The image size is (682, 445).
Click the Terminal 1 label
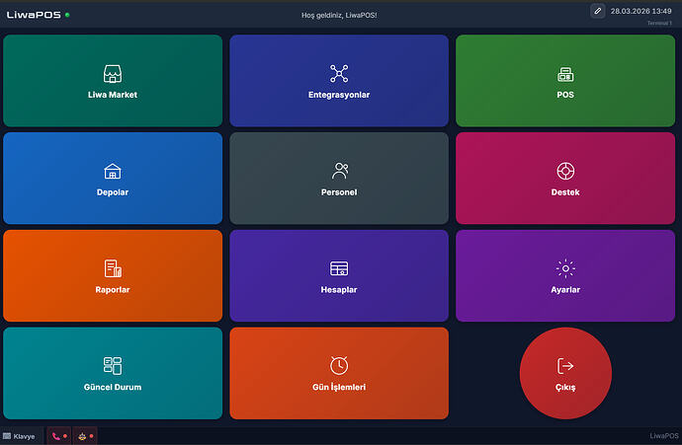[x=659, y=23]
